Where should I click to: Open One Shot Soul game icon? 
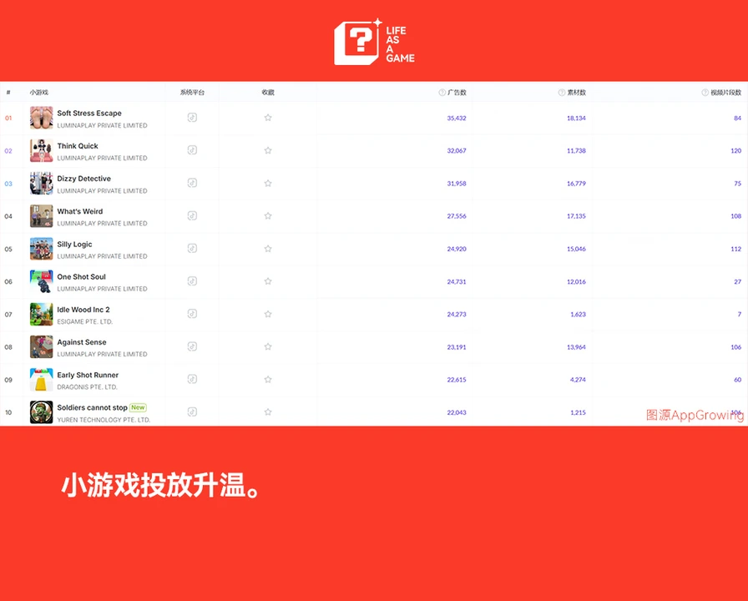[x=42, y=281]
